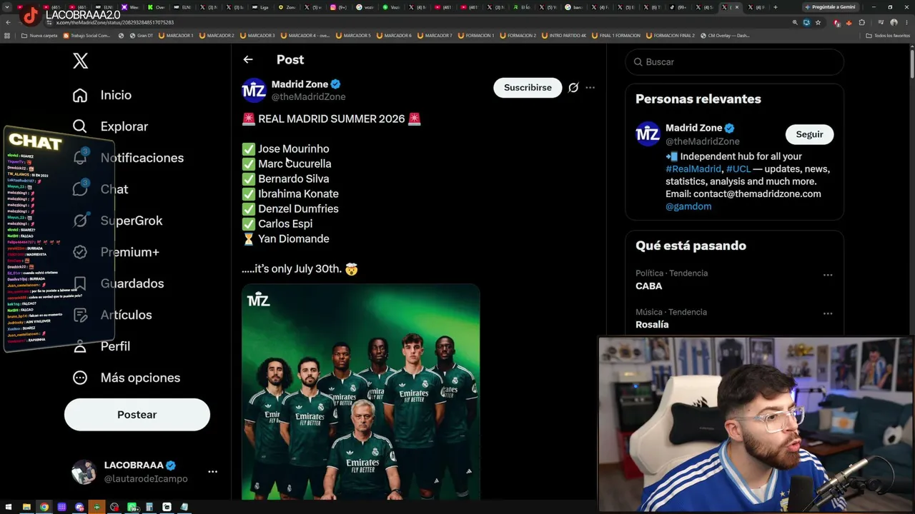Click the page vertical scrollbar
Image resolution: width=915 pixels, height=514 pixels.
911,64
